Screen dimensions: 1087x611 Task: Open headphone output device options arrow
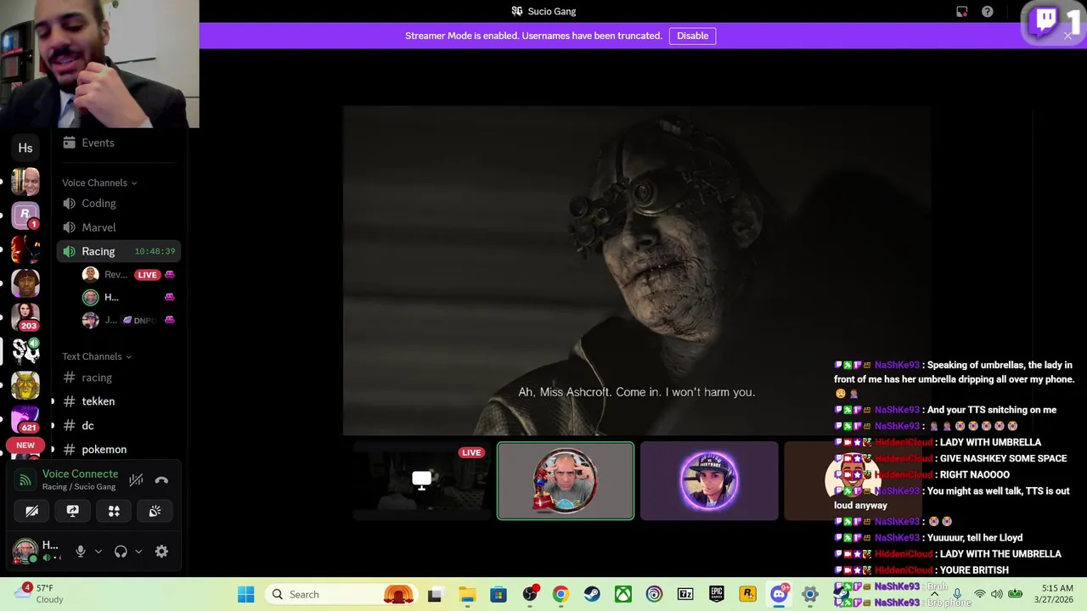pyautogui.click(x=138, y=552)
